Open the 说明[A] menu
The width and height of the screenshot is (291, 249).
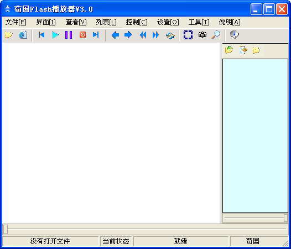[230, 22]
